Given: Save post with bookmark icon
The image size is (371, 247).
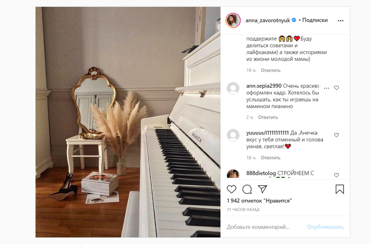Looking at the screenshot, I should point(339,189).
